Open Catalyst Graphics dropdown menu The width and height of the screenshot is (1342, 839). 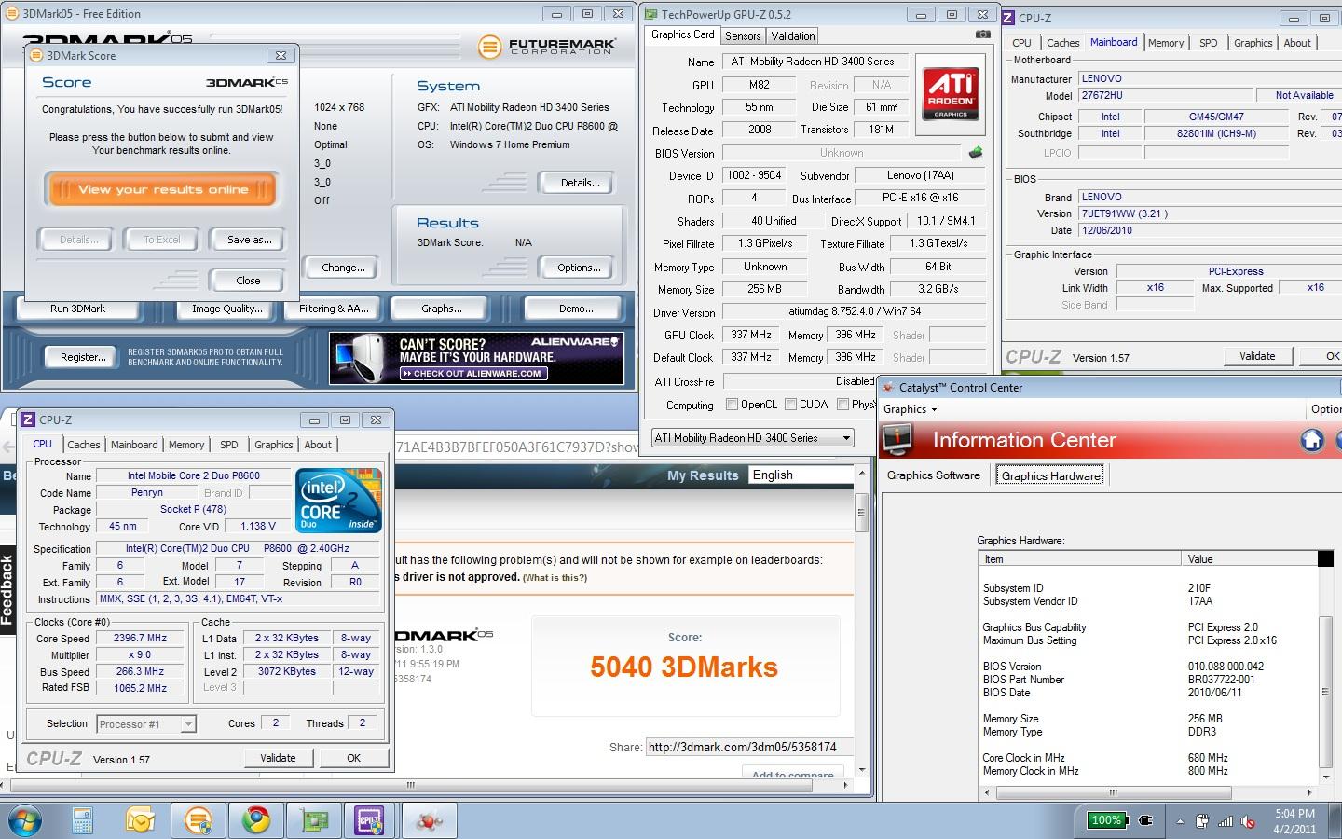(910, 409)
